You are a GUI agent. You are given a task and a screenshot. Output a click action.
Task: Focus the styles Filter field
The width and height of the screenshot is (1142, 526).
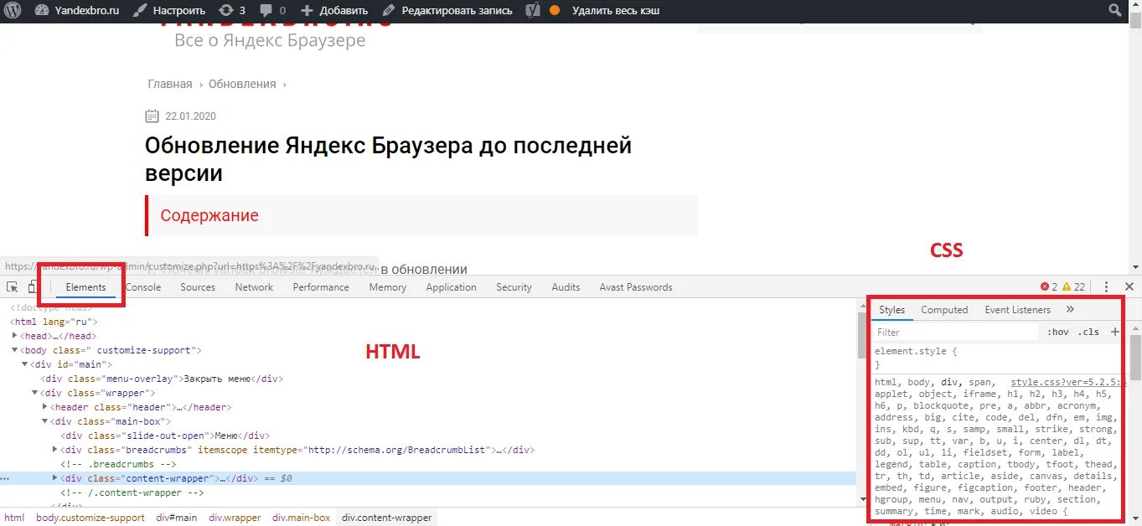pyautogui.click(x=955, y=333)
